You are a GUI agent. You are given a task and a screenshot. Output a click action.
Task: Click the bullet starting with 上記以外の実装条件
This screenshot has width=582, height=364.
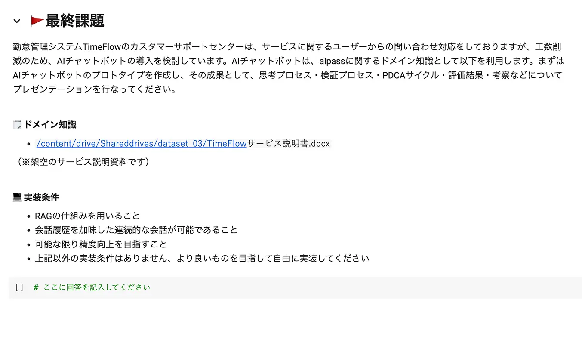pos(202,259)
